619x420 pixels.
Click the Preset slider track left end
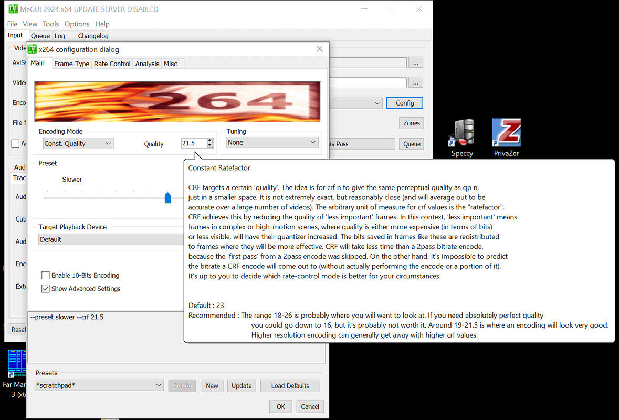click(x=46, y=198)
